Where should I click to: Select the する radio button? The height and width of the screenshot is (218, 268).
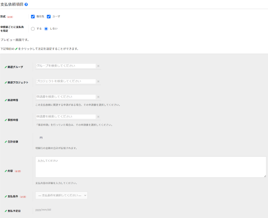(x=33, y=29)
